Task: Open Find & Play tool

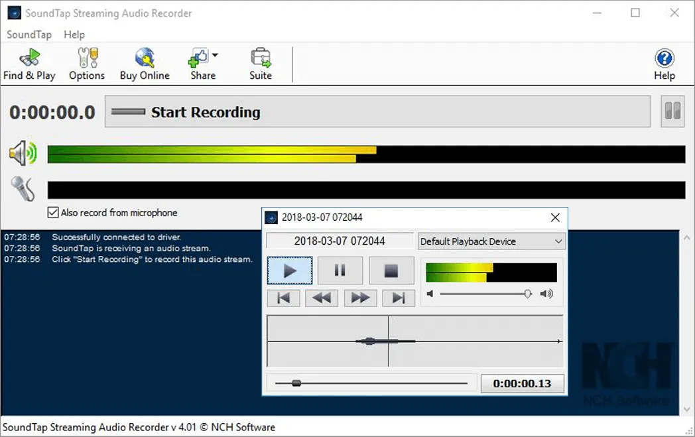Action: 29,63
